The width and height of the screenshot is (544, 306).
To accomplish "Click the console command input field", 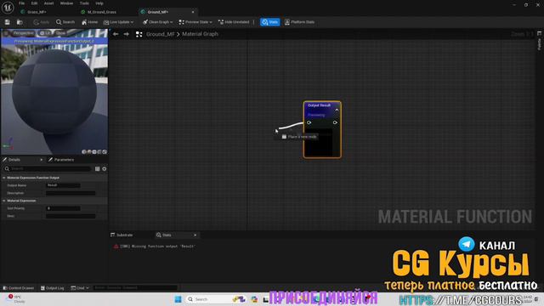I will tap(135, 288).
